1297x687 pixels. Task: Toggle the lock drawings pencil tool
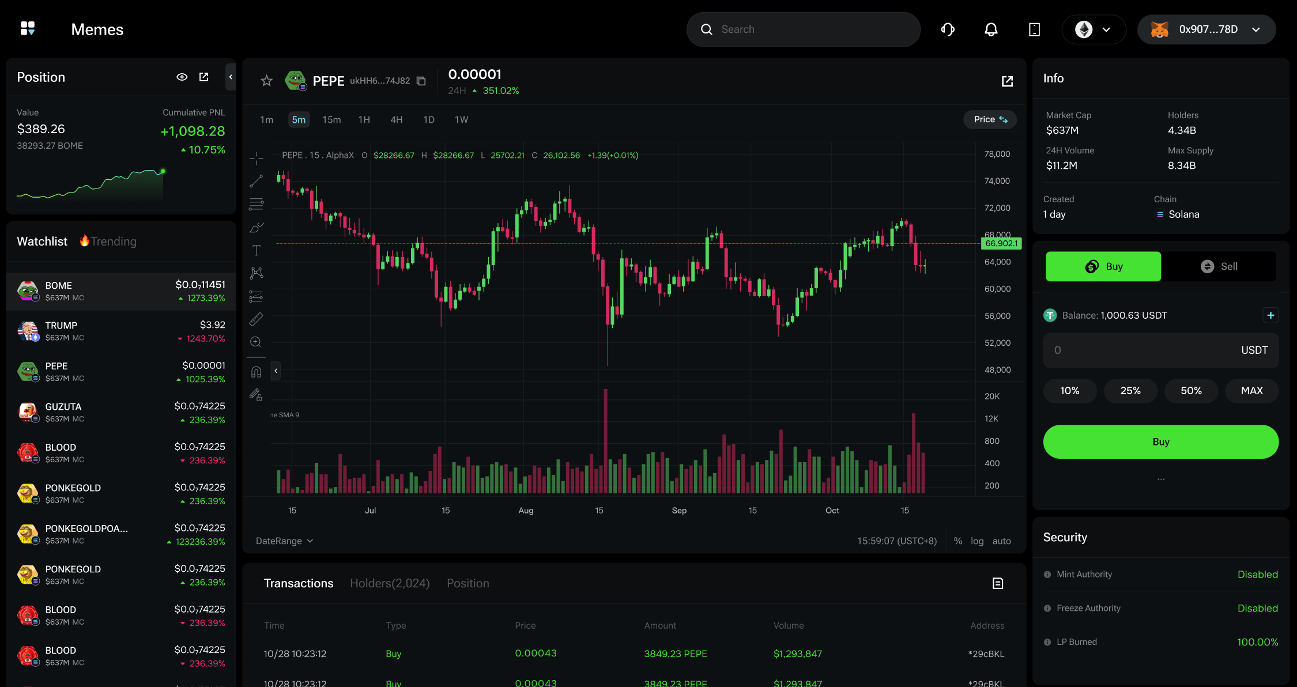pos(257,395)
